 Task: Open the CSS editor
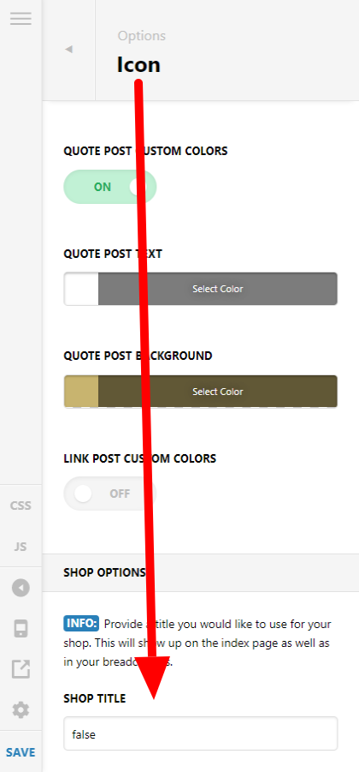tap(21, 506)
